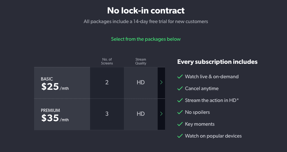Image resolution: width=287 pixels, height=152 pixels.
Task: Click the checkmark next to Cancel anytime
Action: [x=180, y=88]
